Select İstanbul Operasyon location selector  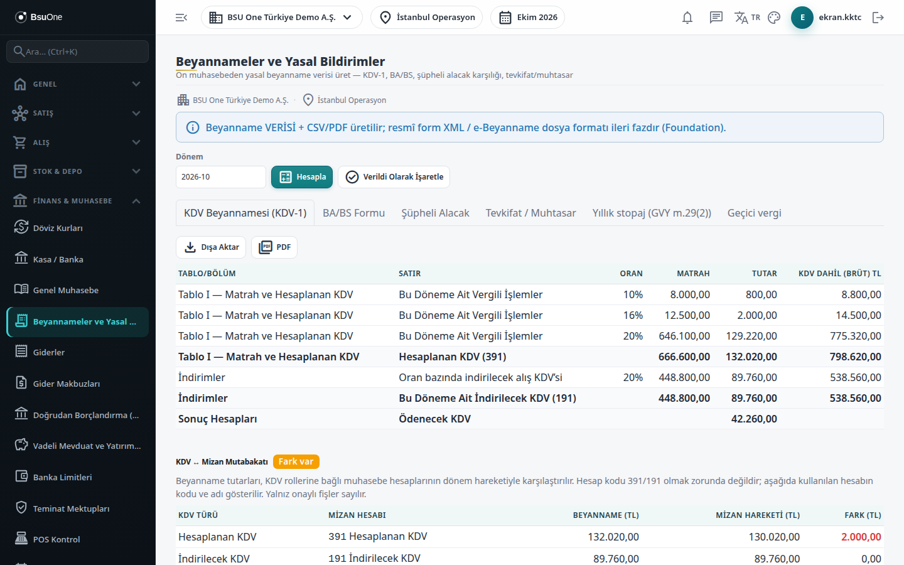(x=426, y=18)
